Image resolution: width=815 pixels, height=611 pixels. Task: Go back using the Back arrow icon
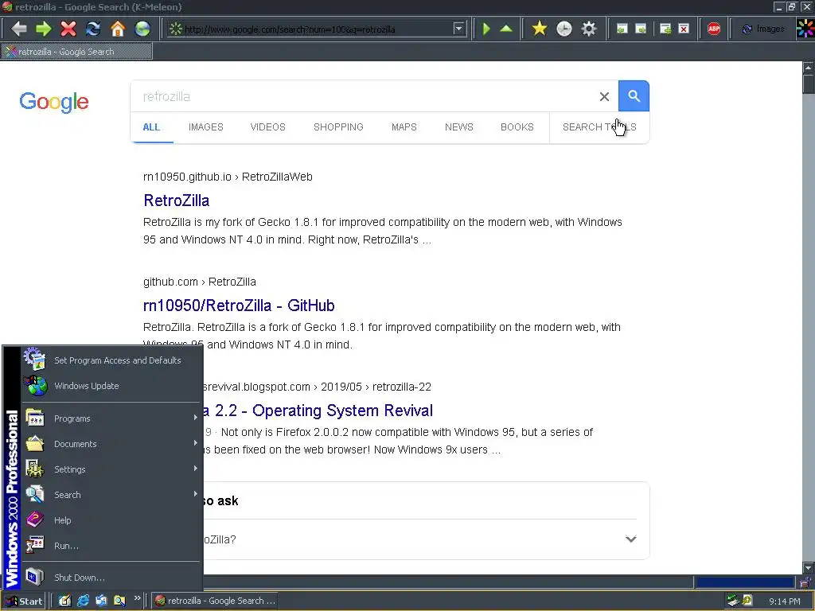19,29
